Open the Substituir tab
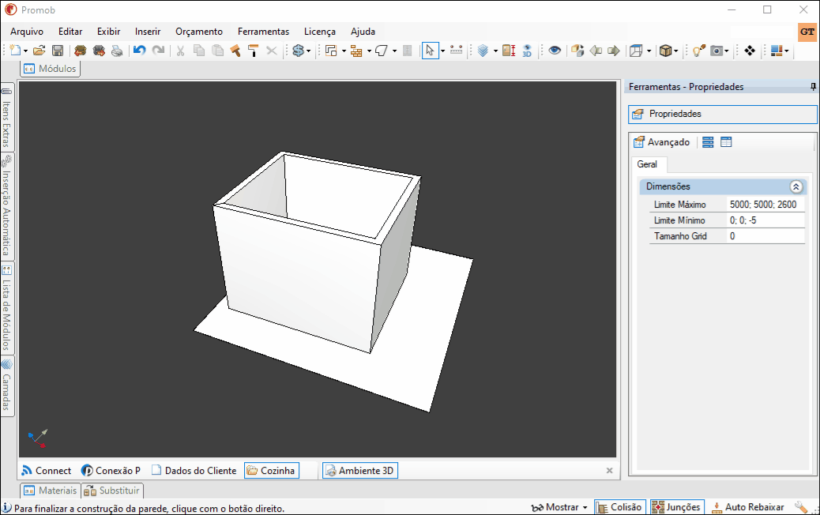820x515 pixels. 112,491
